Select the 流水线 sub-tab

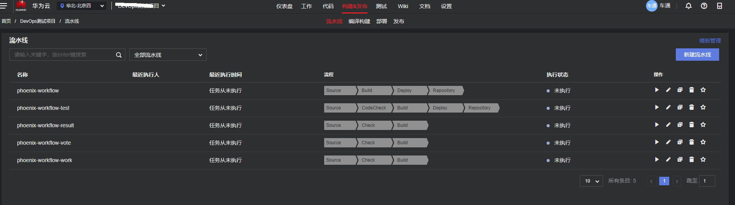pyautogui.click(x=334, y=21)
